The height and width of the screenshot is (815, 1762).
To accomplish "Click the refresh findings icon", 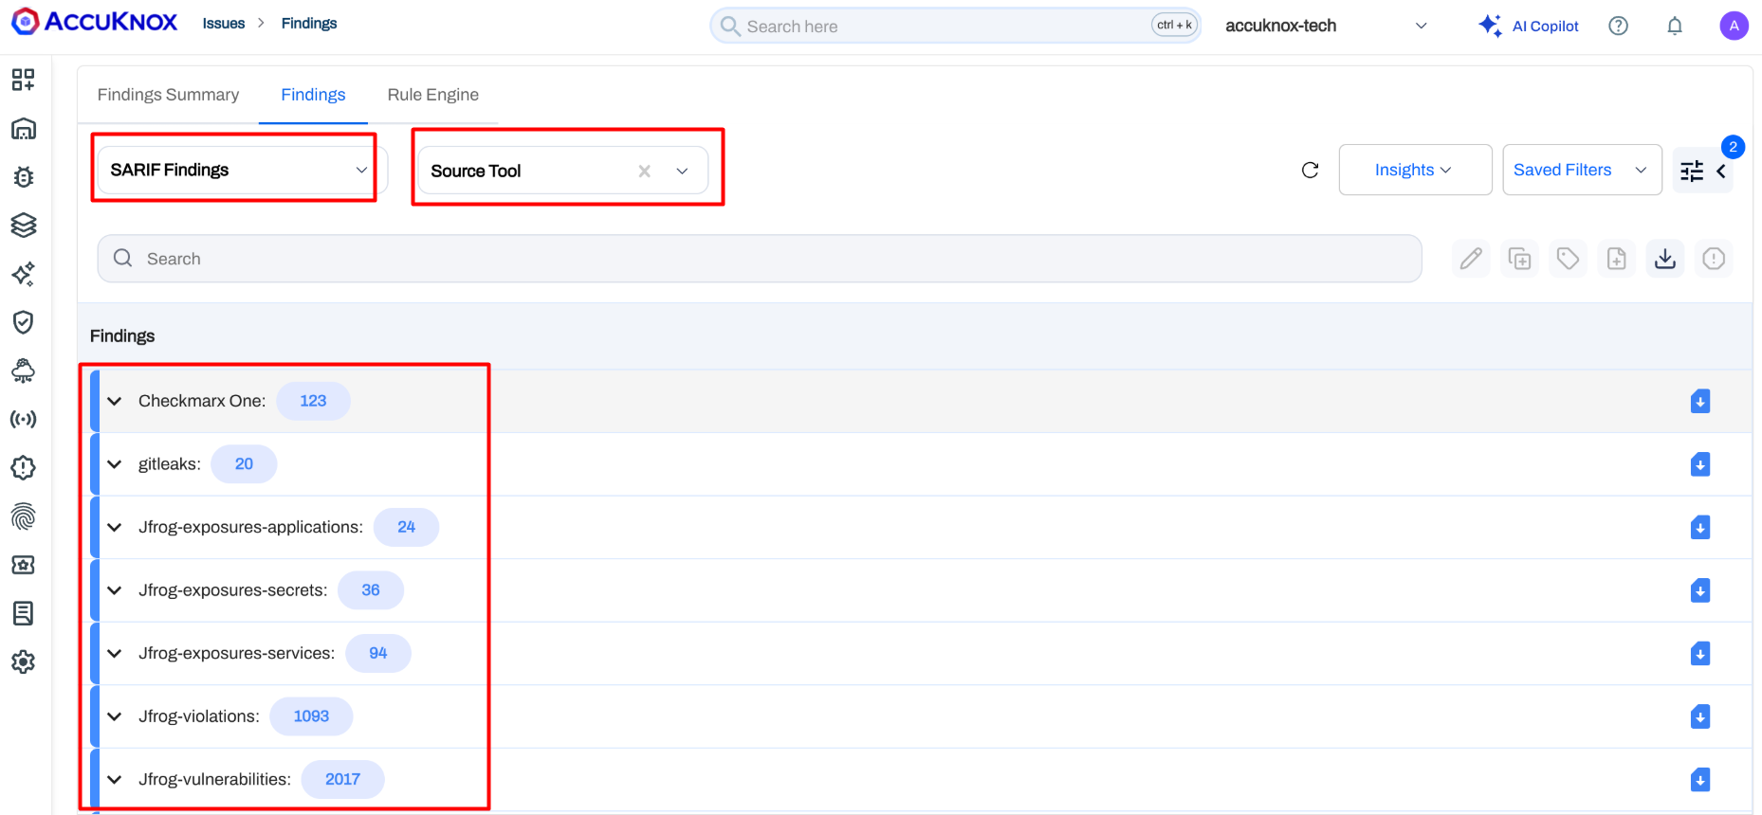I will click(x=1310, y=170).
